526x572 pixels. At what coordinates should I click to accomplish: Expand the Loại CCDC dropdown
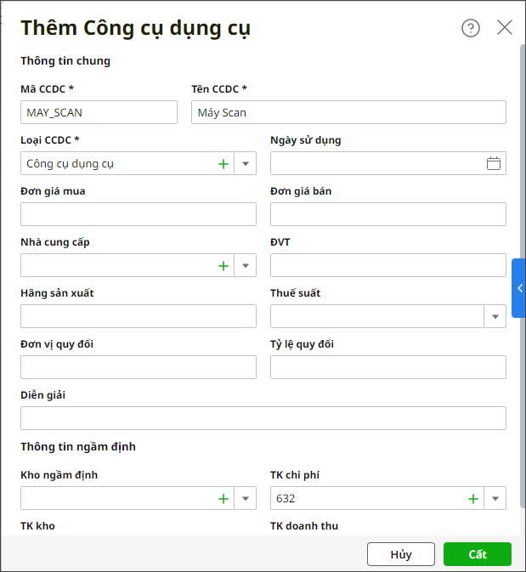[x=245, y=164]
